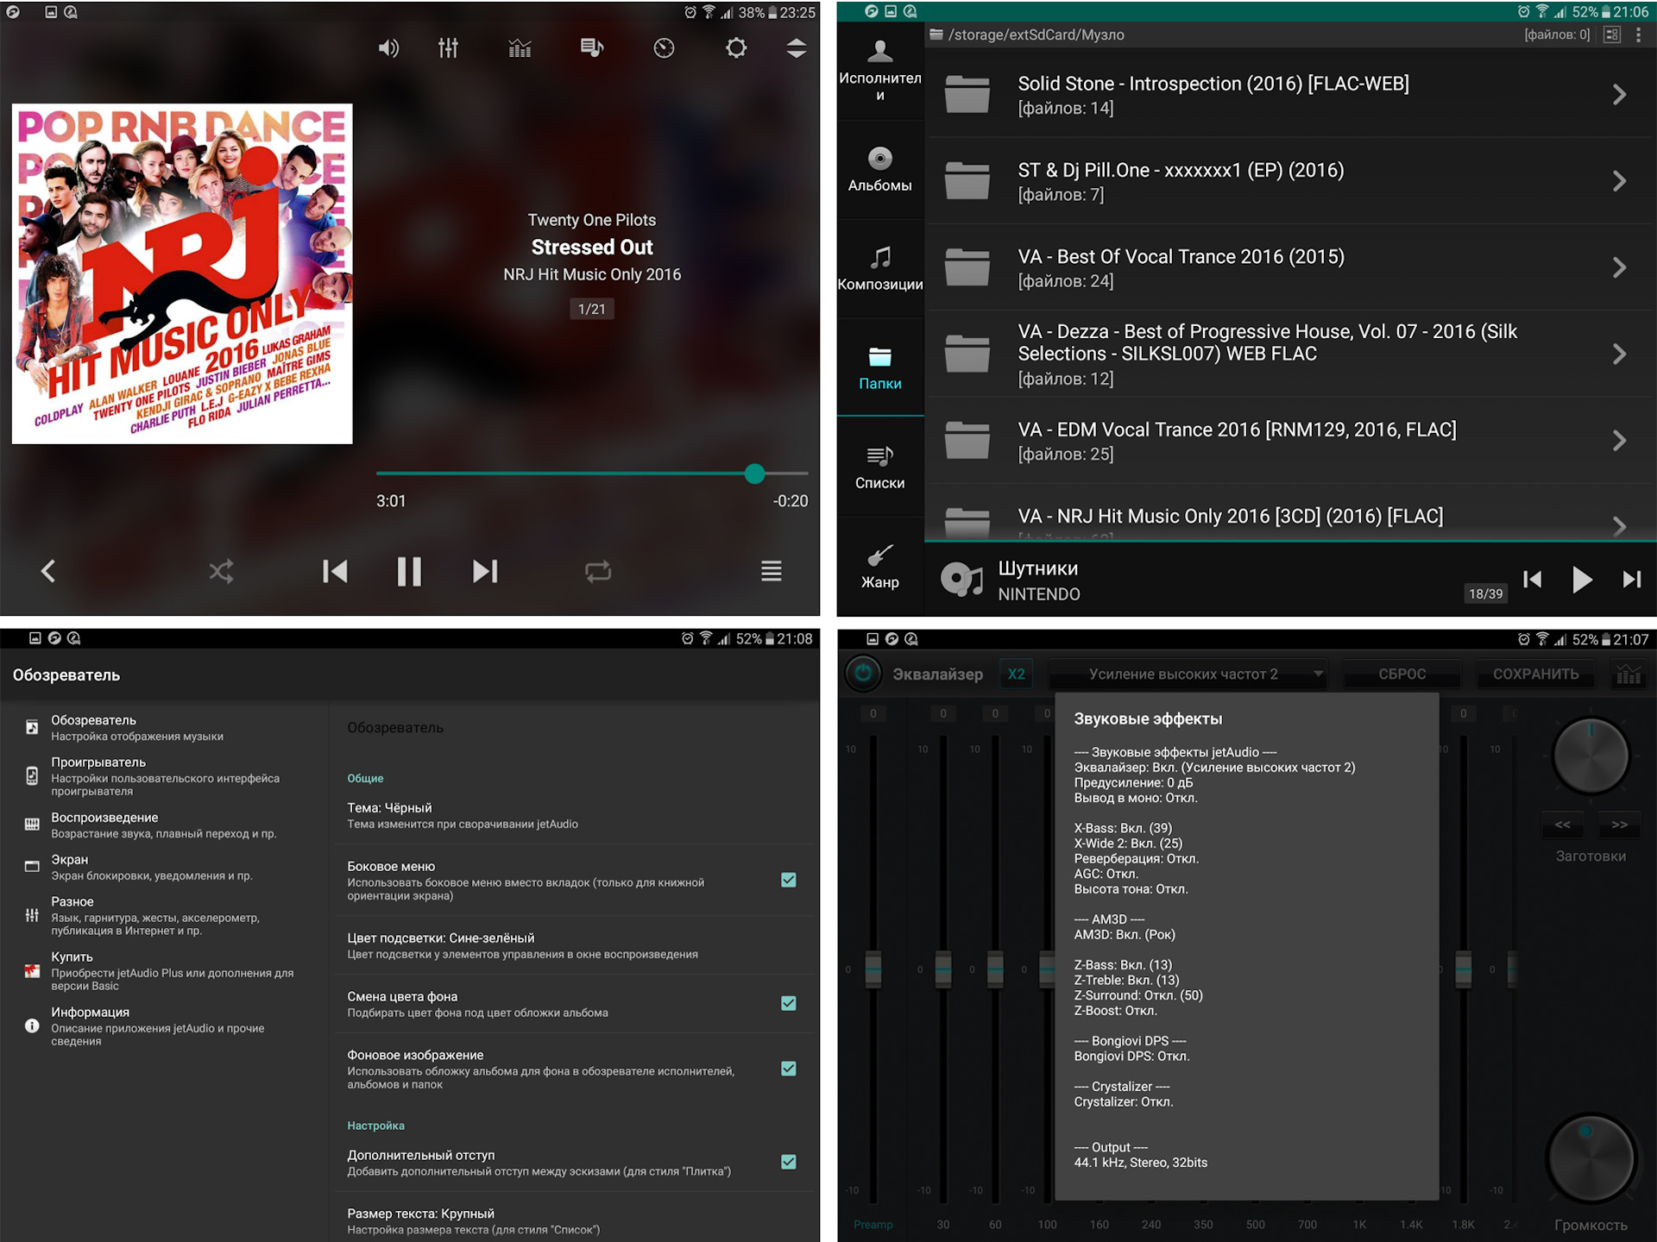The height and width of the screenshot is (1242, 1657).
Task: Click the СОХРАНИТЬ button in equalizer
Action: pos(1535,674)
